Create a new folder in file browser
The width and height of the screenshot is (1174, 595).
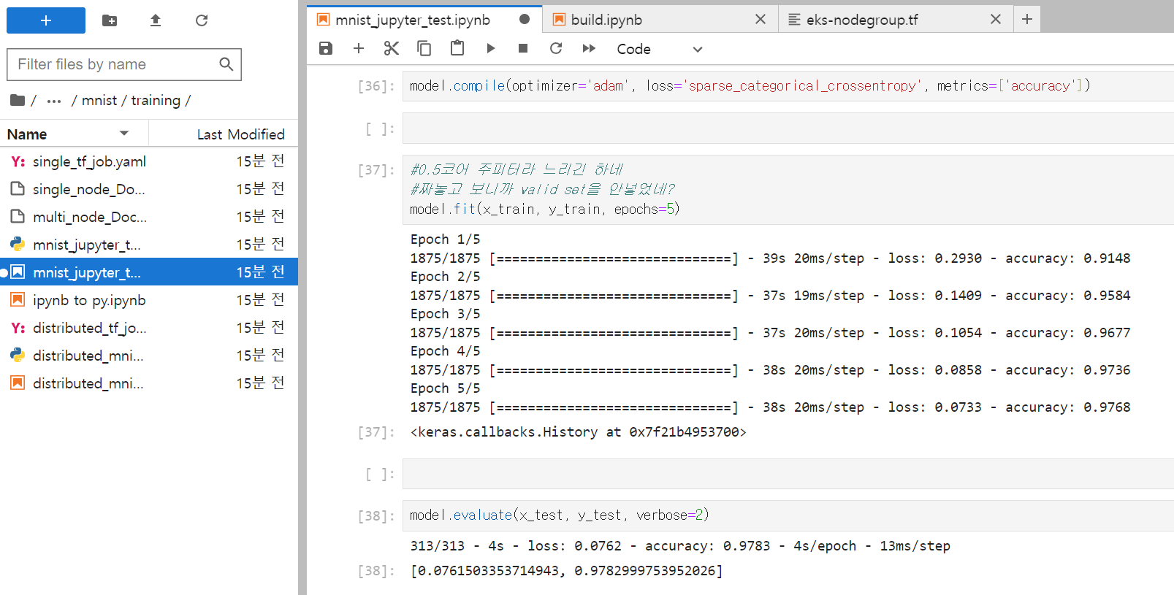(x=110, y=20)
